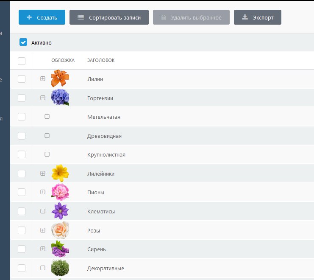Sort by the ЗАГОЛОВОК column header

pos(101,60)
